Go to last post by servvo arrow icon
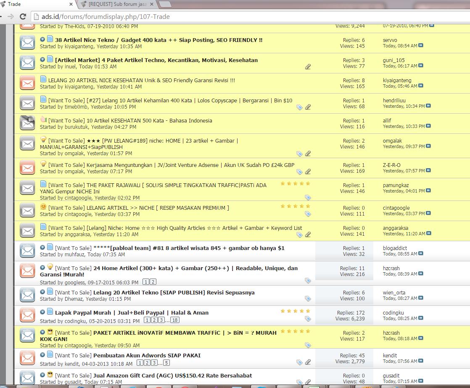The image size is (470, 388). click(x=421, y=46)
